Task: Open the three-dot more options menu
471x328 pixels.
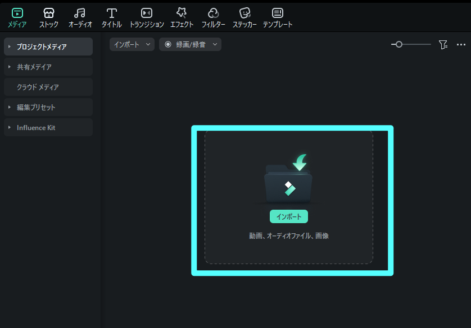Action: [x=461, y=44]
